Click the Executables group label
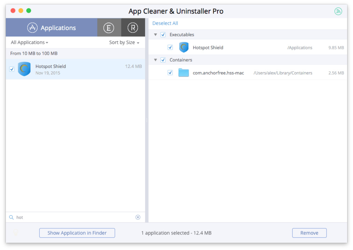The width and height of the screenshot is (353, 250). coord(182,35)
